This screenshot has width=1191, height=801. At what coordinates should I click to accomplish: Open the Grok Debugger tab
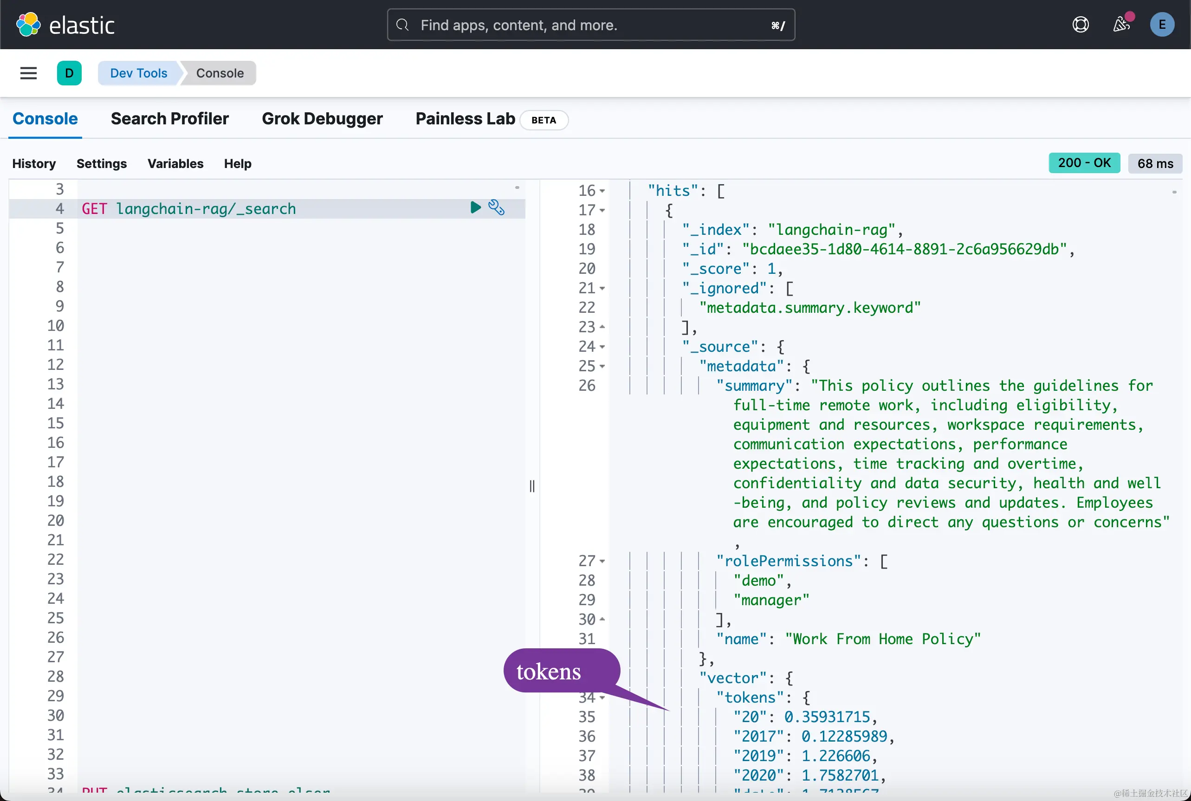[322, 118]
